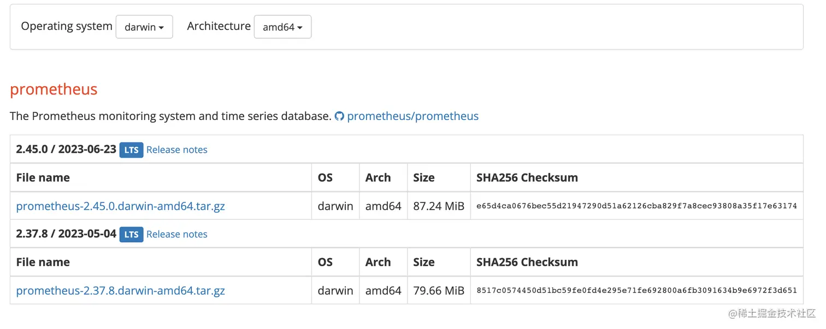
Task: Click the first SHA256 Checksum column header
Action: [527, 178]
